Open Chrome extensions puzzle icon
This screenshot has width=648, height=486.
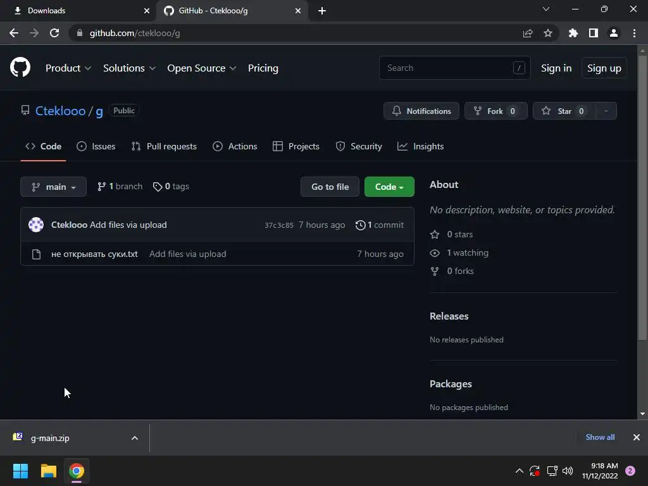click(573, 33)
